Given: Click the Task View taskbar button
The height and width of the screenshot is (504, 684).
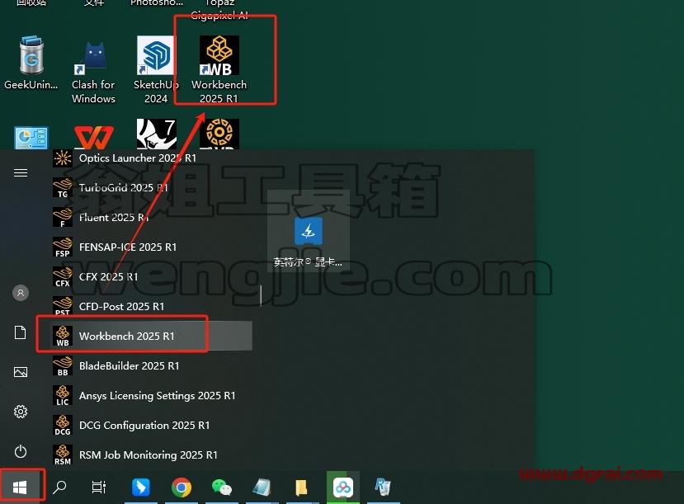Looking at the screenshot, I should 98,487.
